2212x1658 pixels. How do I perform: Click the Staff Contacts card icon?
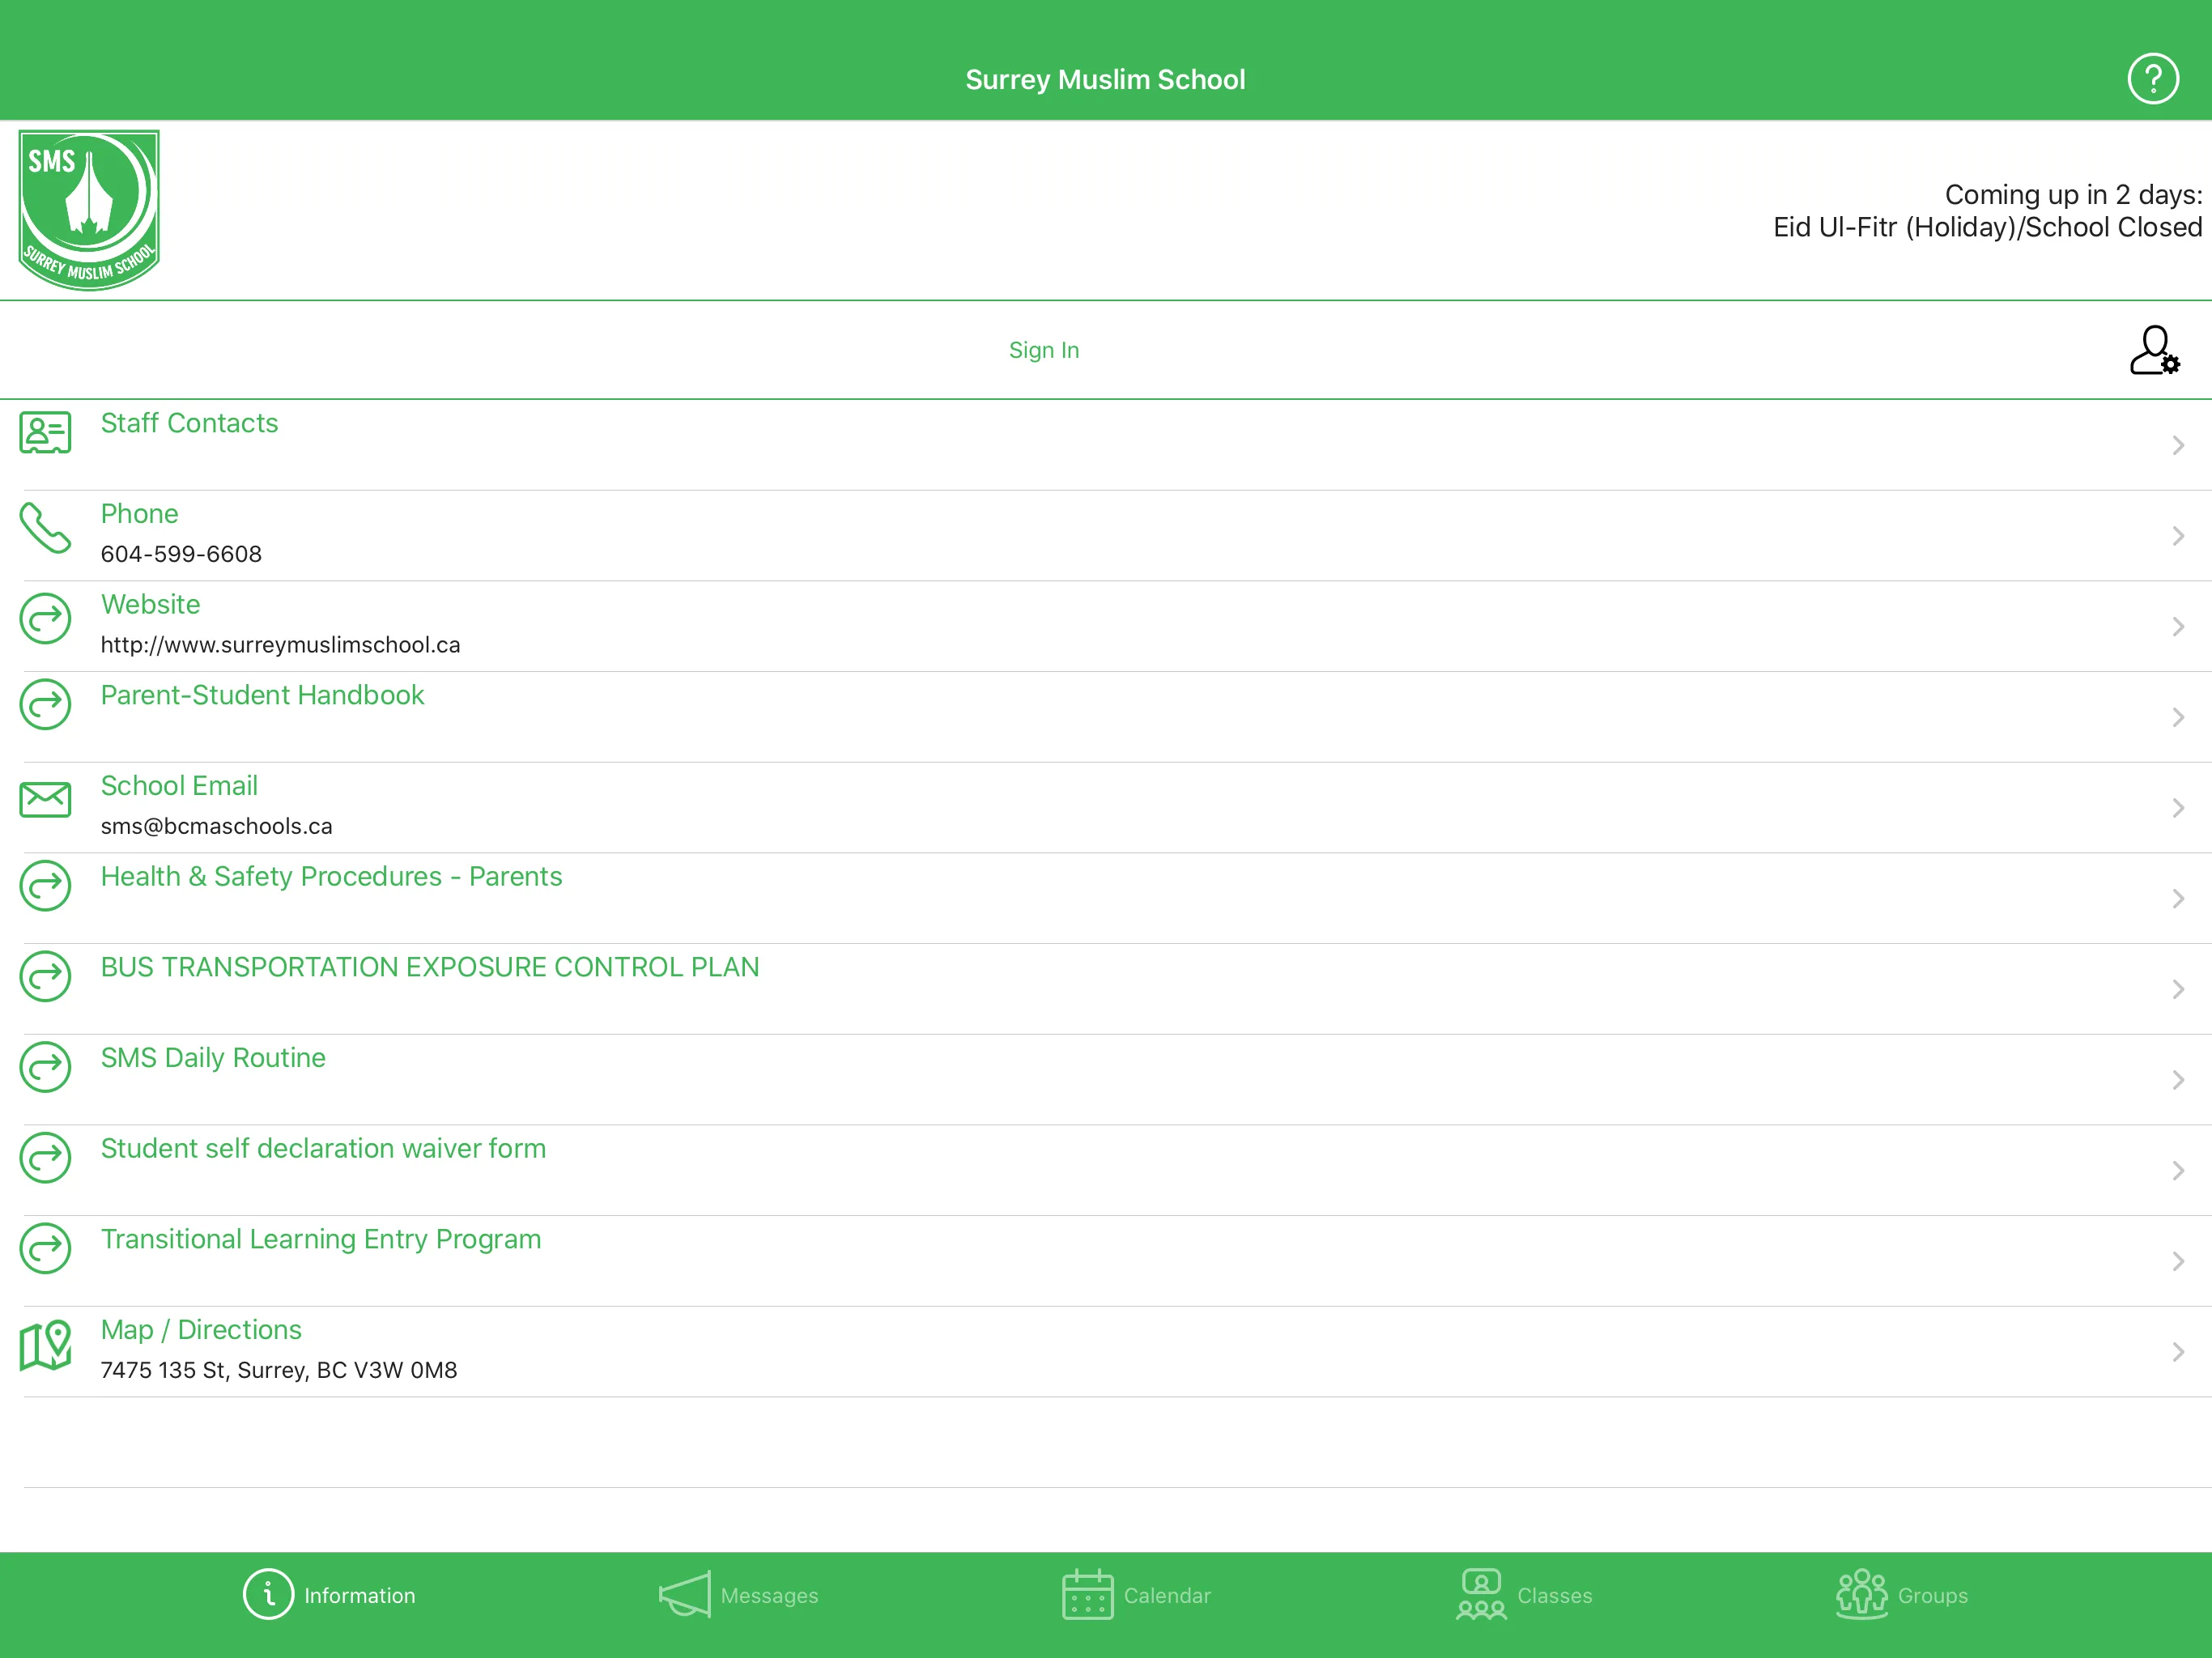pos(45,432)
